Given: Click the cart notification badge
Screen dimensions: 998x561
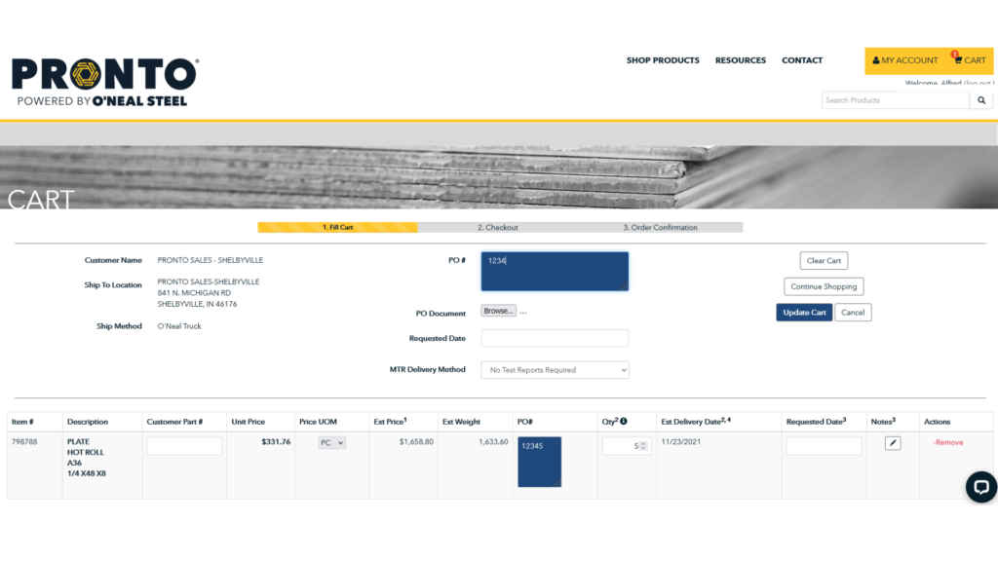Looking at the screenshot, I should (954, 55).
